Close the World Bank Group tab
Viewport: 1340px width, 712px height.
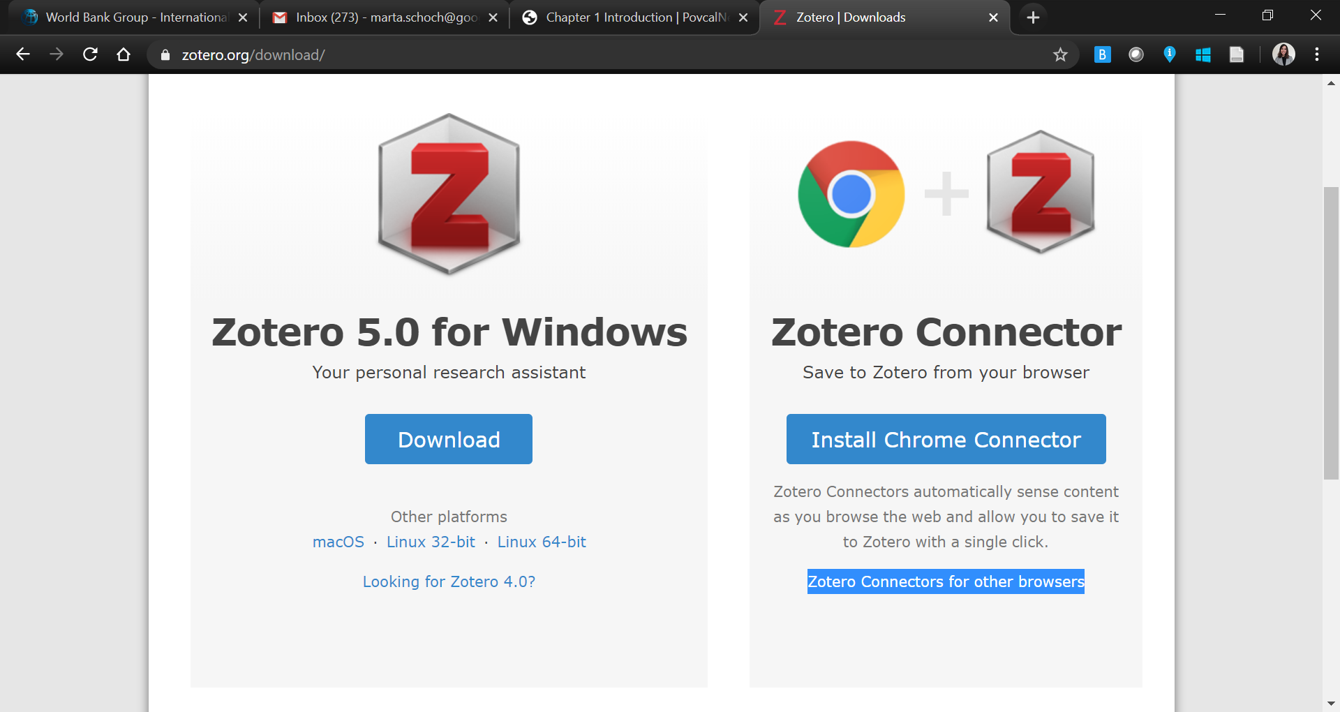pyautogui.click(x=243, y=17)
